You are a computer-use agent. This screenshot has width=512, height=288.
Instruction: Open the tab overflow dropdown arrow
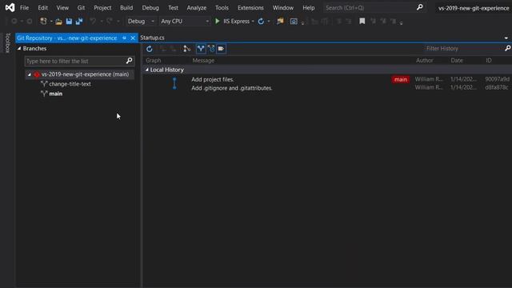[506, 38]
